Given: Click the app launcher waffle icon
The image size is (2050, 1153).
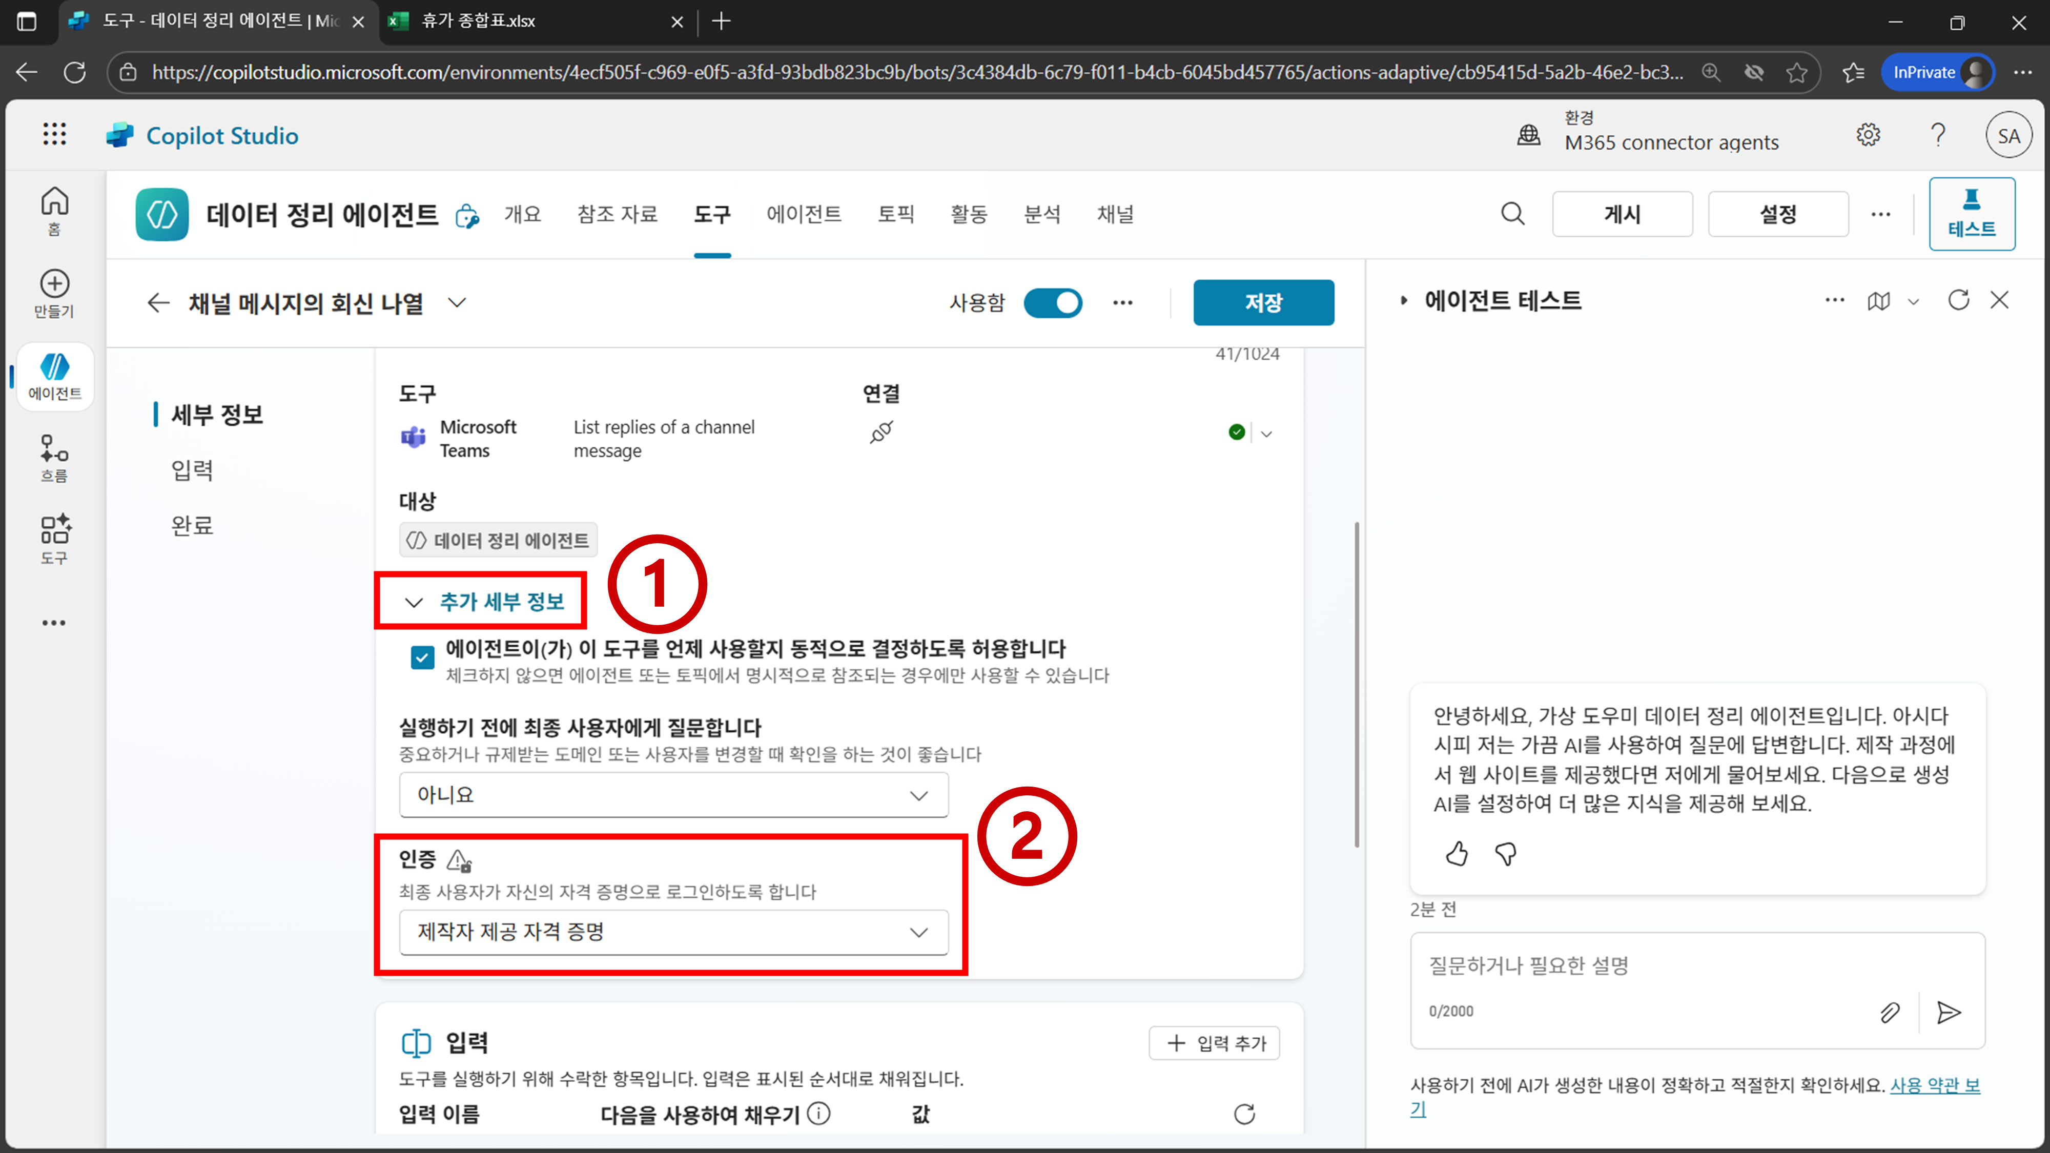Looking at the screenshot, I should tap(54, 134).
